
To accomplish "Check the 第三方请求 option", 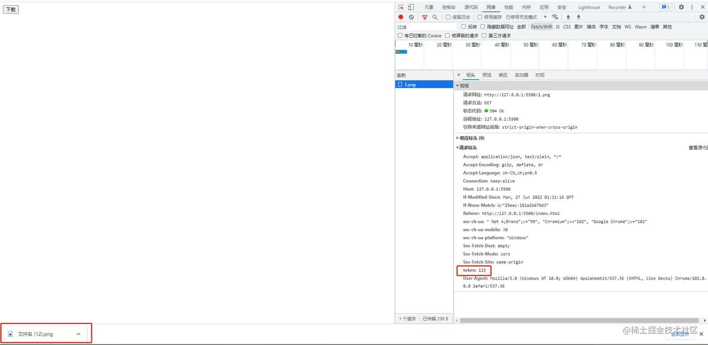I will coord(484,36).
